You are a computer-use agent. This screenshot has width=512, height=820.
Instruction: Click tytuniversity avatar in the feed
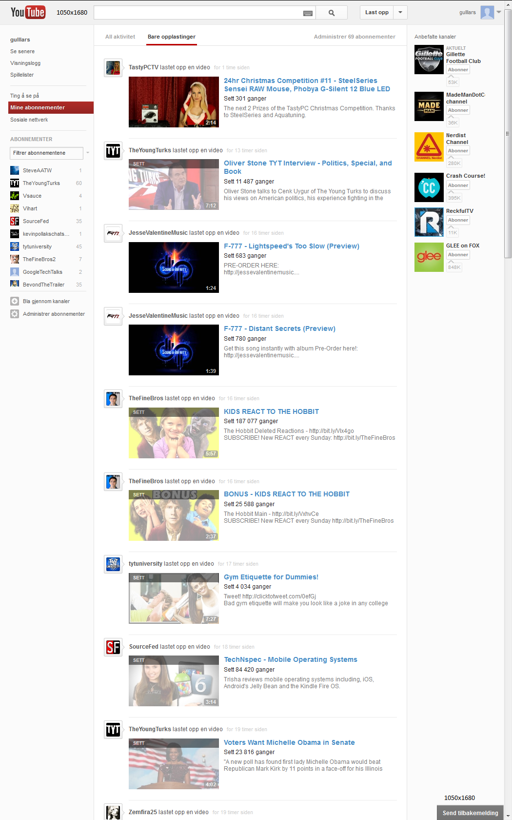pyautogui.click(x=113, y=564)
